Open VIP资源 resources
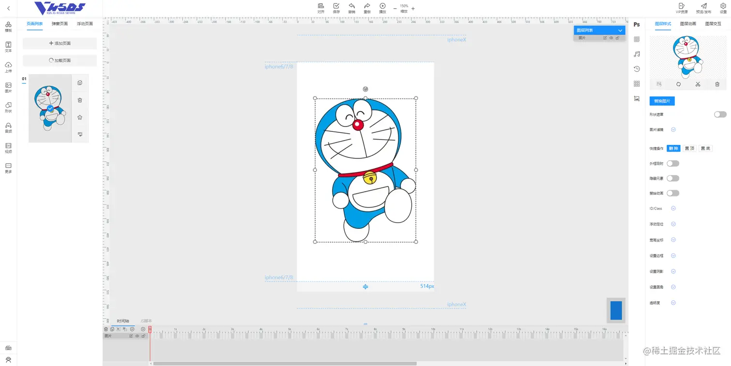Image resolution: width=731 pixels, height=366 pixels. [x=682, y=8]
